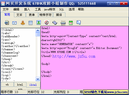Click the 光标列位 value field showing 0
Image resolution: width=129 pixels, height=95 pixels.
pyautogui.click(x=73, y=92)
